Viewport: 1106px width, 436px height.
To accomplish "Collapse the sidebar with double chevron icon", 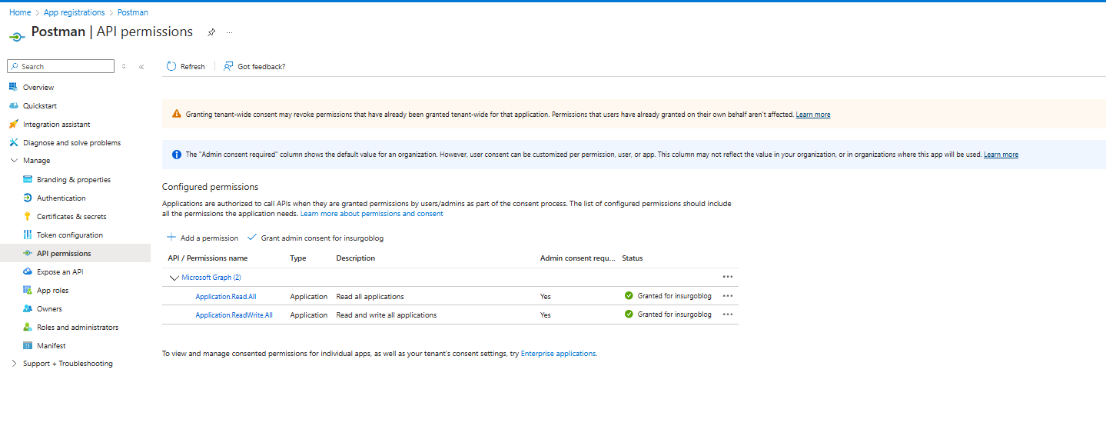I will (141, 67).
